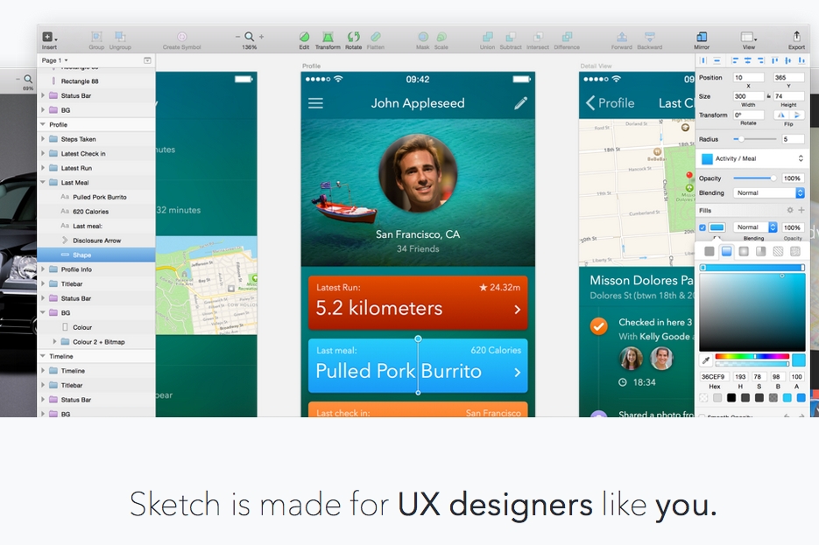This screenshot has height=545, width=819.
Task: Choose the solid color fill type
Action: point(710,251)
